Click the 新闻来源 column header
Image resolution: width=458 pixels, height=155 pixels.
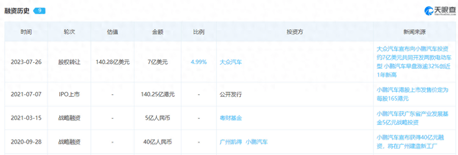pos(415,32)
